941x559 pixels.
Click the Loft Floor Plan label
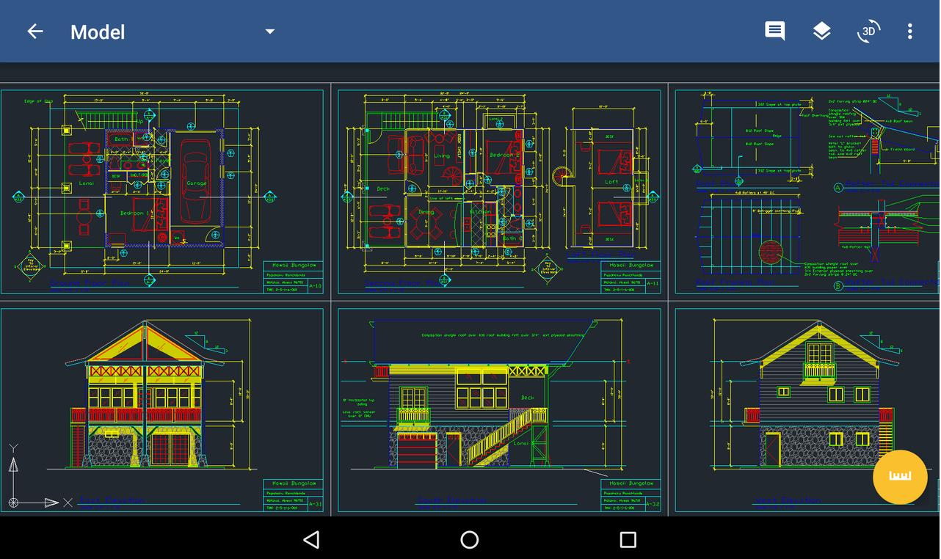602,255
